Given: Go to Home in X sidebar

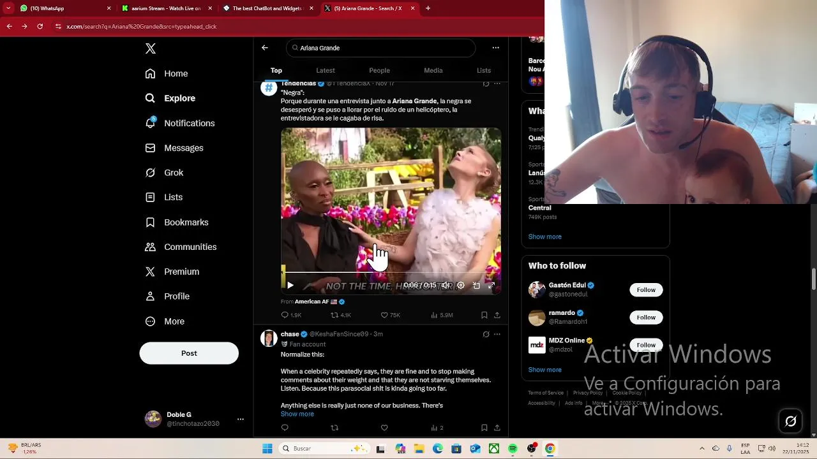Looking at the screenshot, I should click(x=167, y=73).
